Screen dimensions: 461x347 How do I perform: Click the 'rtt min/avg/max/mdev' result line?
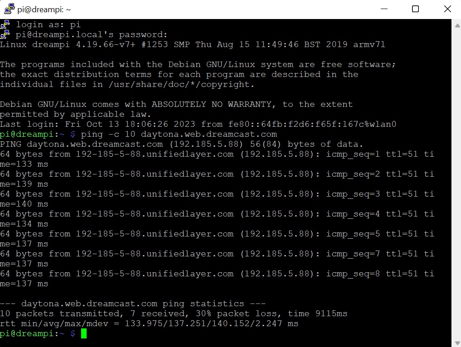(149, 323)
